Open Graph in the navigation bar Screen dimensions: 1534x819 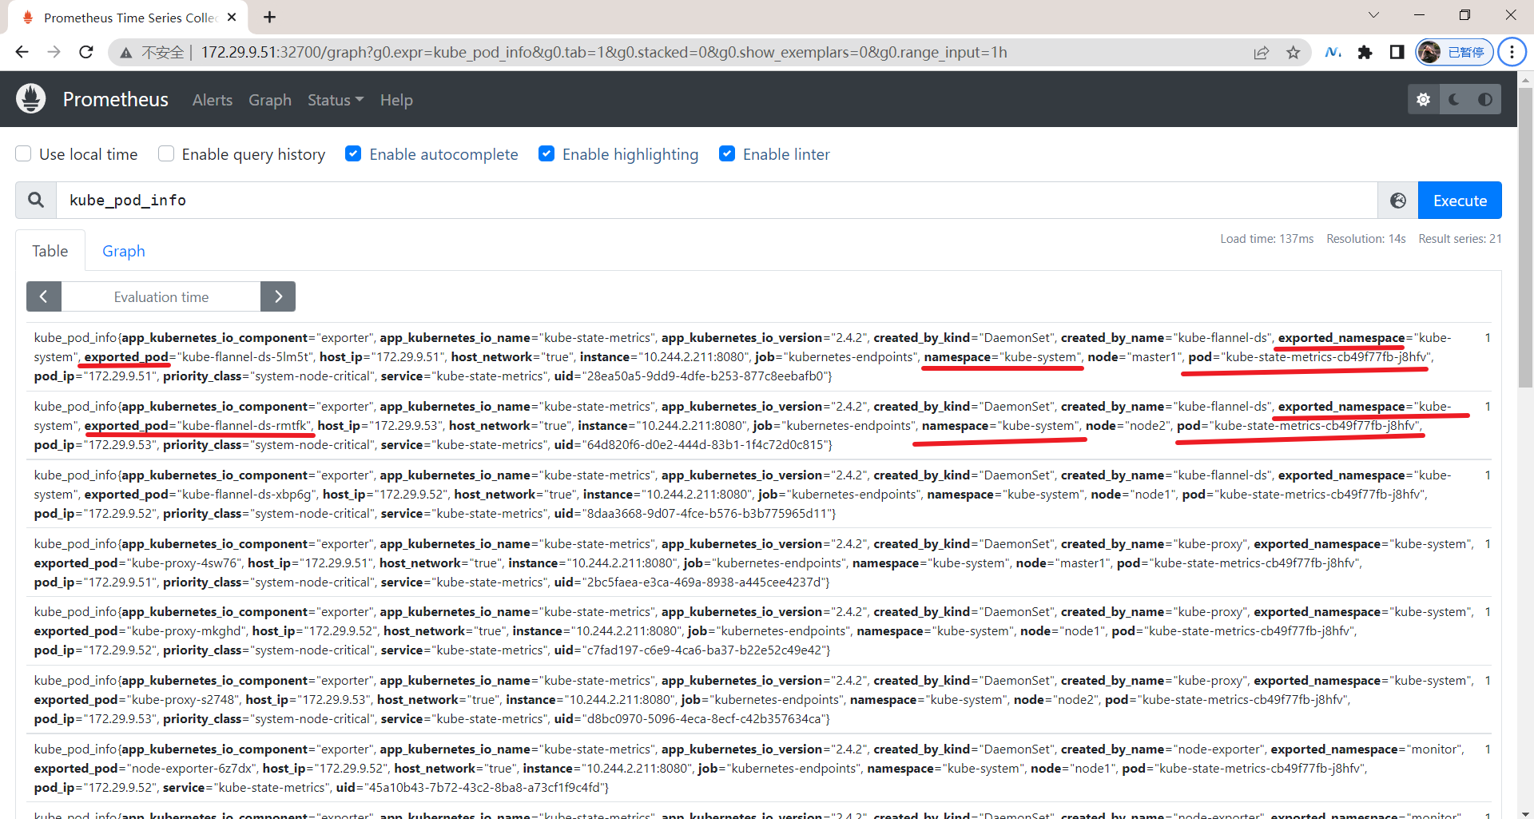pyautogui.click(x=270, y=100)
